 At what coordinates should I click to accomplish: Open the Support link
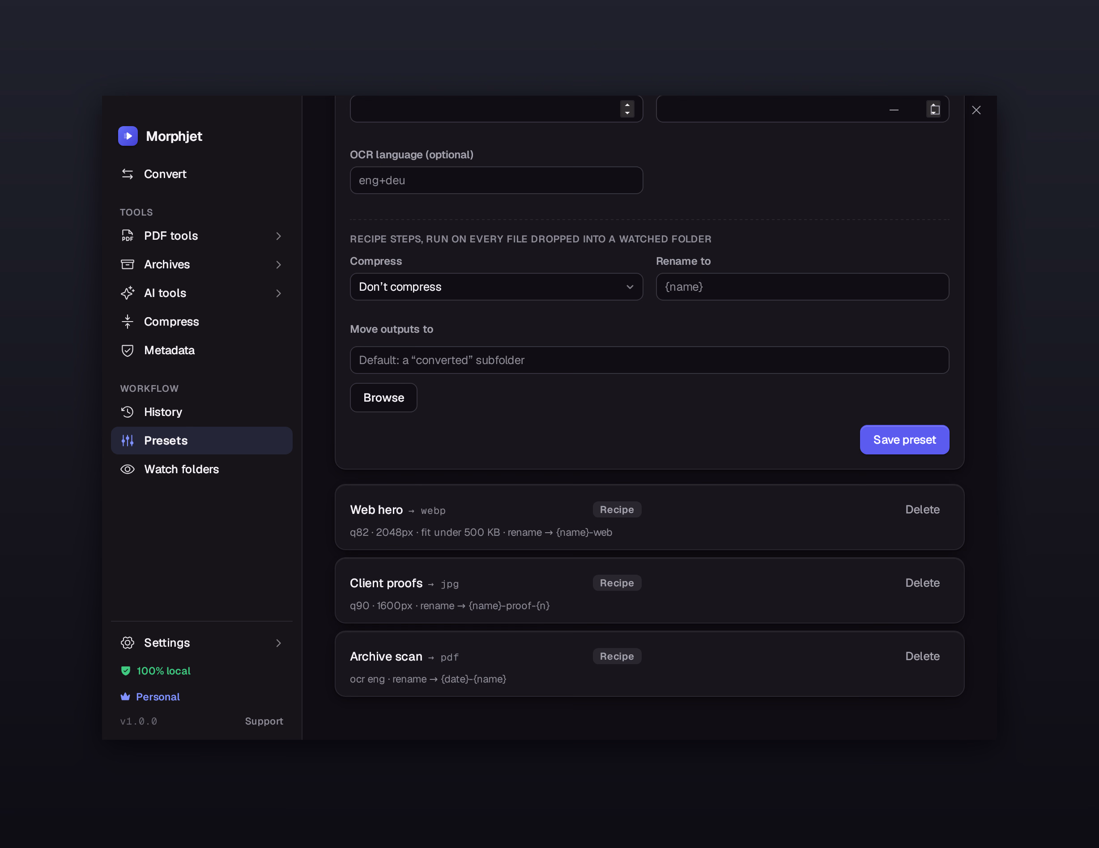pyautogui.click(x=264, y=721)
